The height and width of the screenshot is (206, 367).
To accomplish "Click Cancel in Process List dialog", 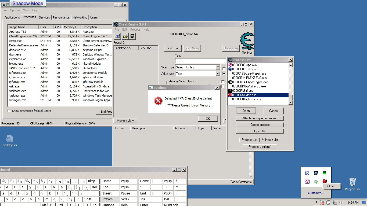I will 274,111.
